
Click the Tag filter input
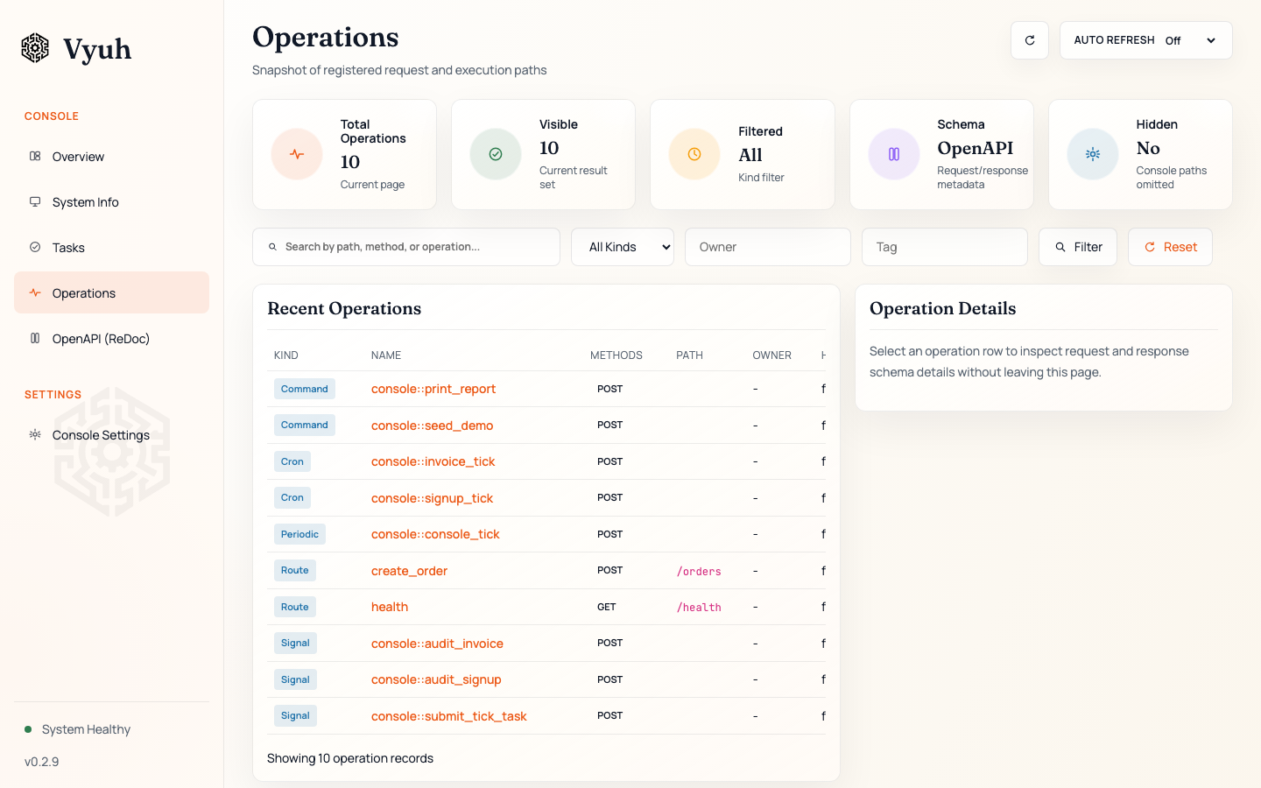click(945, 247)
